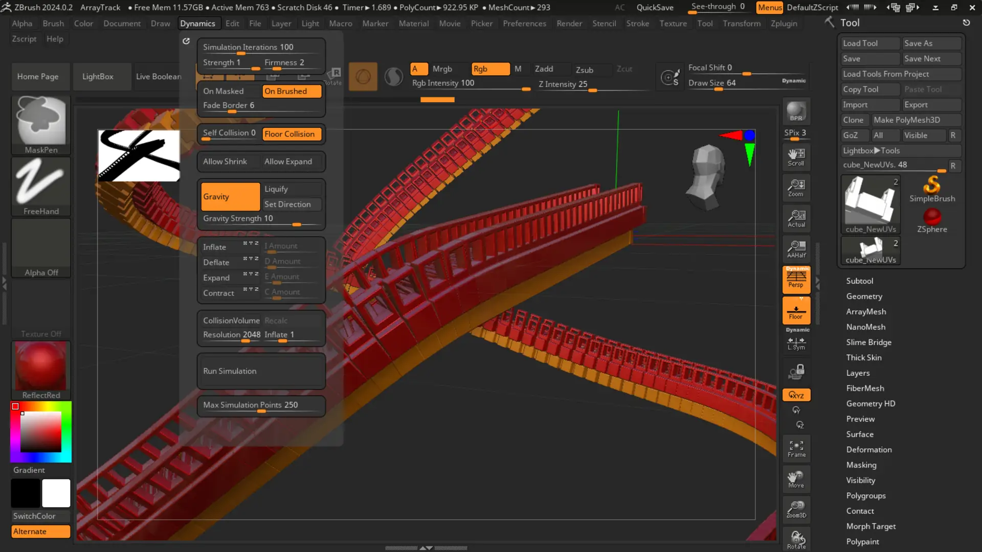
Task: Toggle the Gravity button off
Action: click(230, 197)
